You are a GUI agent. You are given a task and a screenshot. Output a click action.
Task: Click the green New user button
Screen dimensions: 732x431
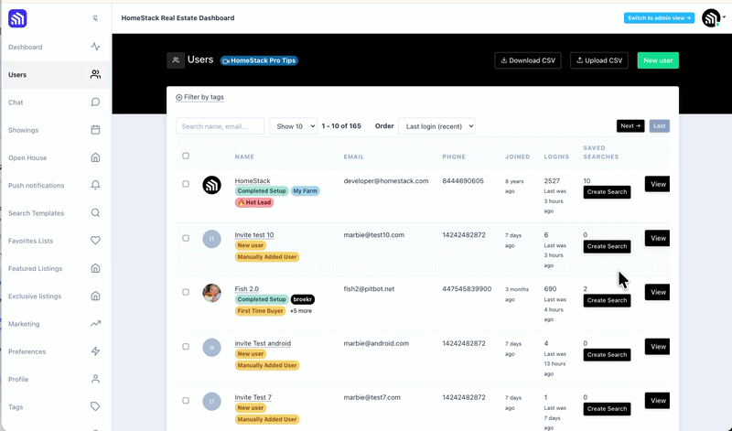pos(658,60)
